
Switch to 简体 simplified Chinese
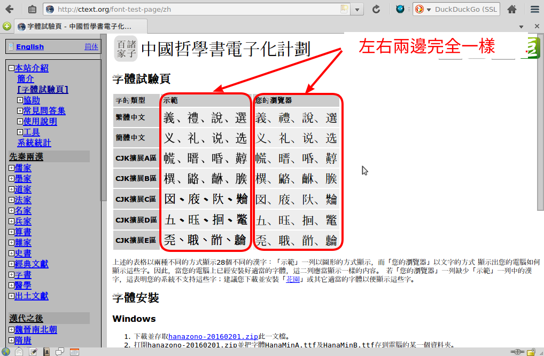(91, 47)
